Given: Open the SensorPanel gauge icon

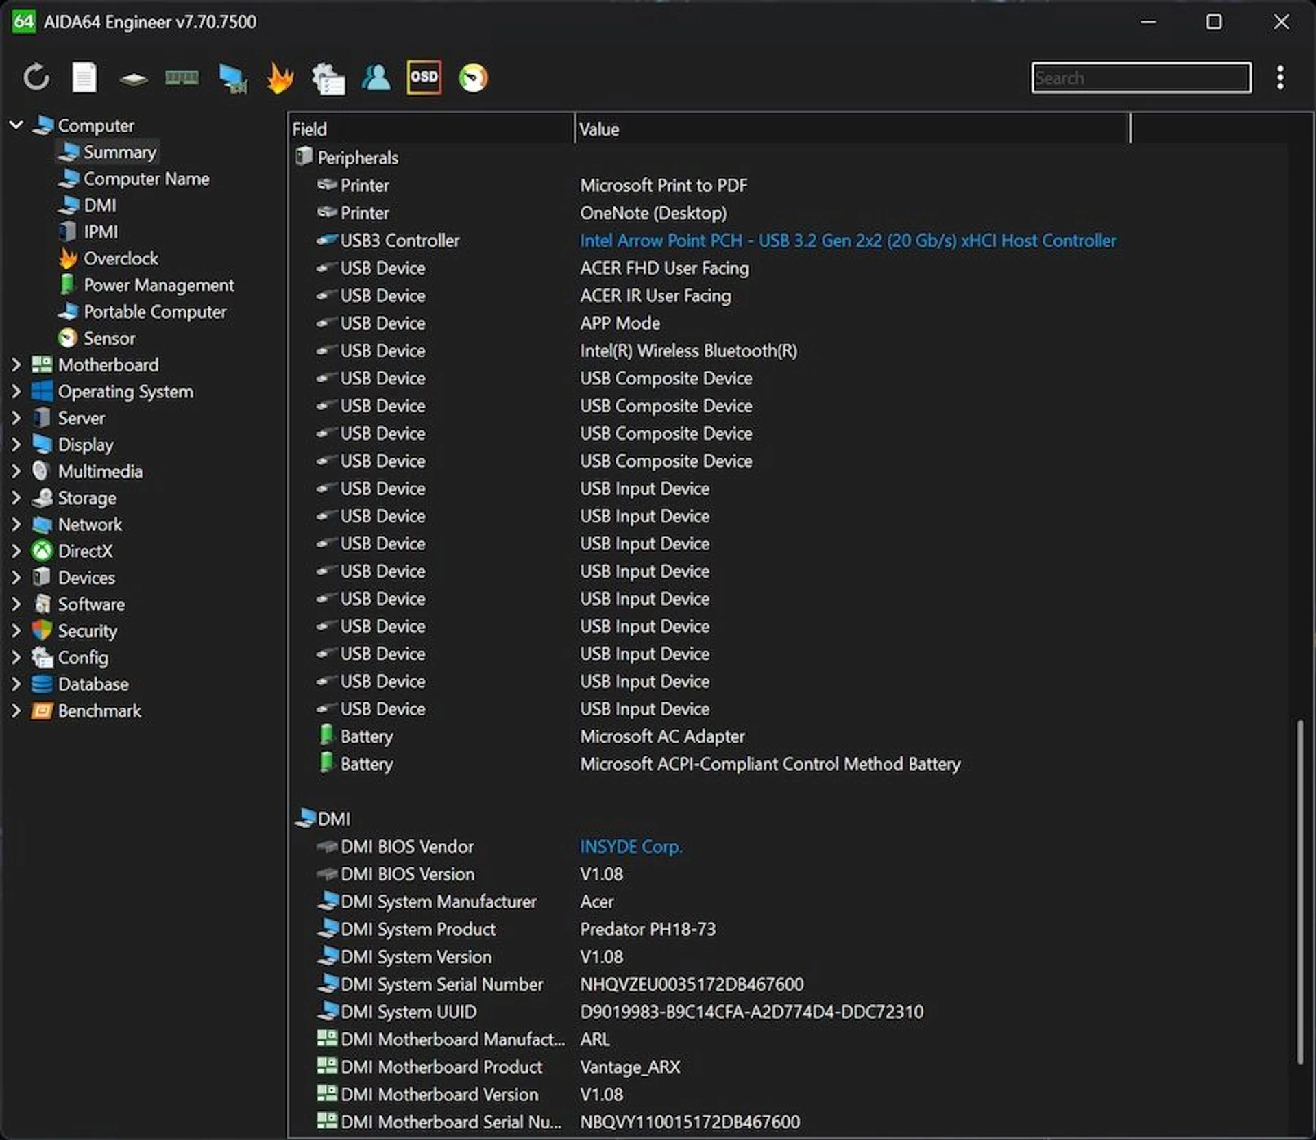Looking at the screenshot, I should pos(473,77).
